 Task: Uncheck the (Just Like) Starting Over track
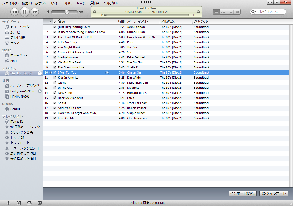coord(55,27)
